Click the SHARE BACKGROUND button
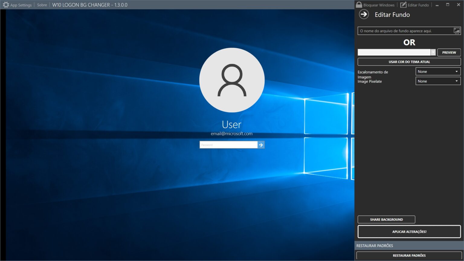Screen dimensions: 464x261 386,219
